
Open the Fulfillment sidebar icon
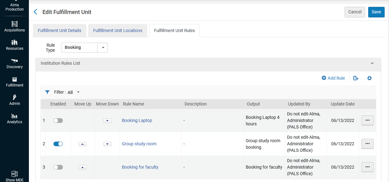[14, 81]
